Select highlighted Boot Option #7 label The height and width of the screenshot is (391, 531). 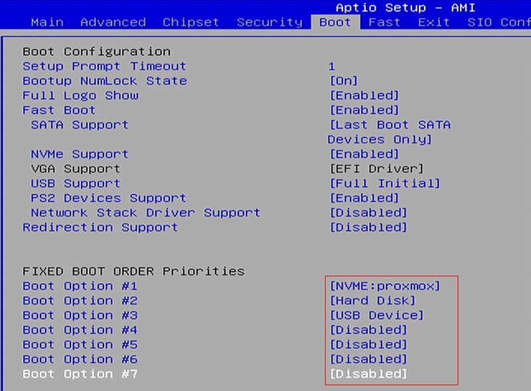80,374
